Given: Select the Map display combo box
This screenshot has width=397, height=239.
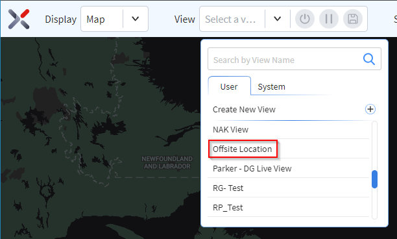Looking at the screenshot, I should pyautogui.click(x=114, y=19).
